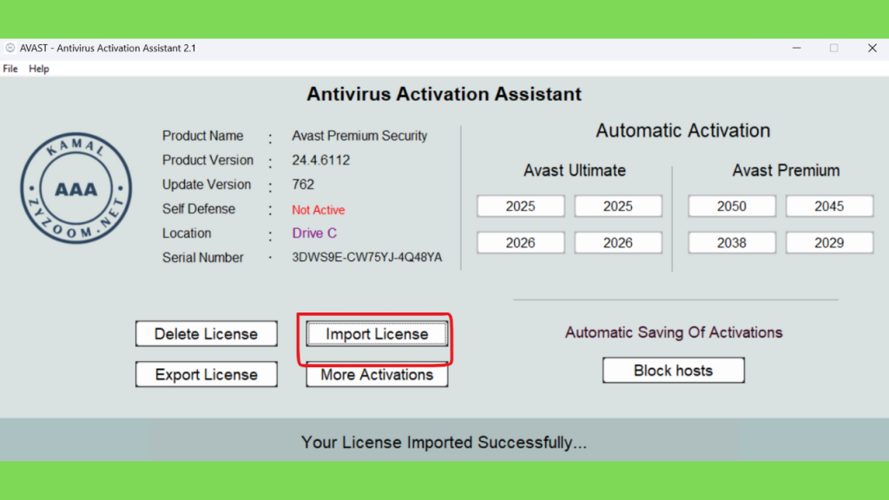
Task: Minimize the Activation Assistant window
Action: (797, 49)
